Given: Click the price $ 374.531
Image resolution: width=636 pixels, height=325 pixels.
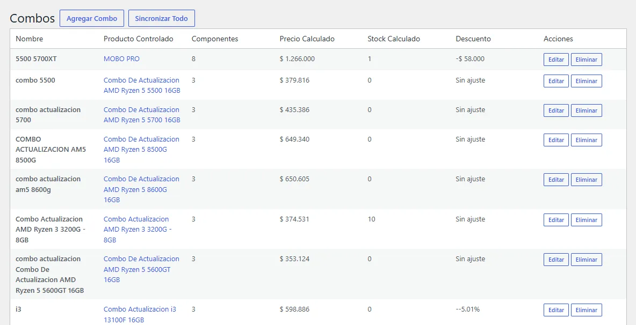Looking at the screenshot, I should 294,219.
